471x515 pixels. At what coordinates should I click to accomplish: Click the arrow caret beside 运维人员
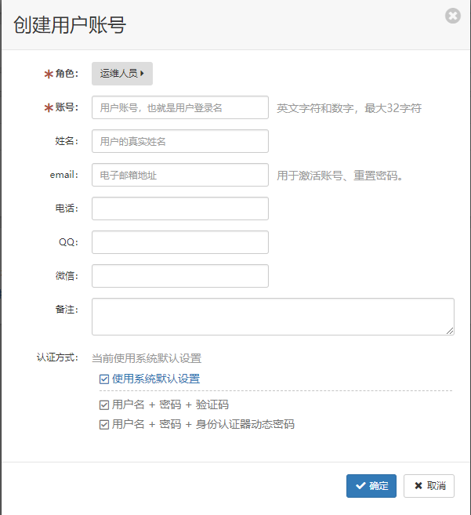click(143, 74)
